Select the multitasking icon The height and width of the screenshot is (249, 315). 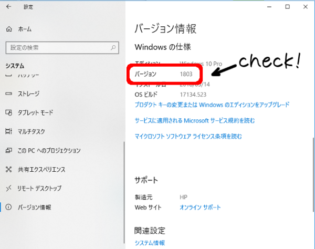(x=8, y=131)
